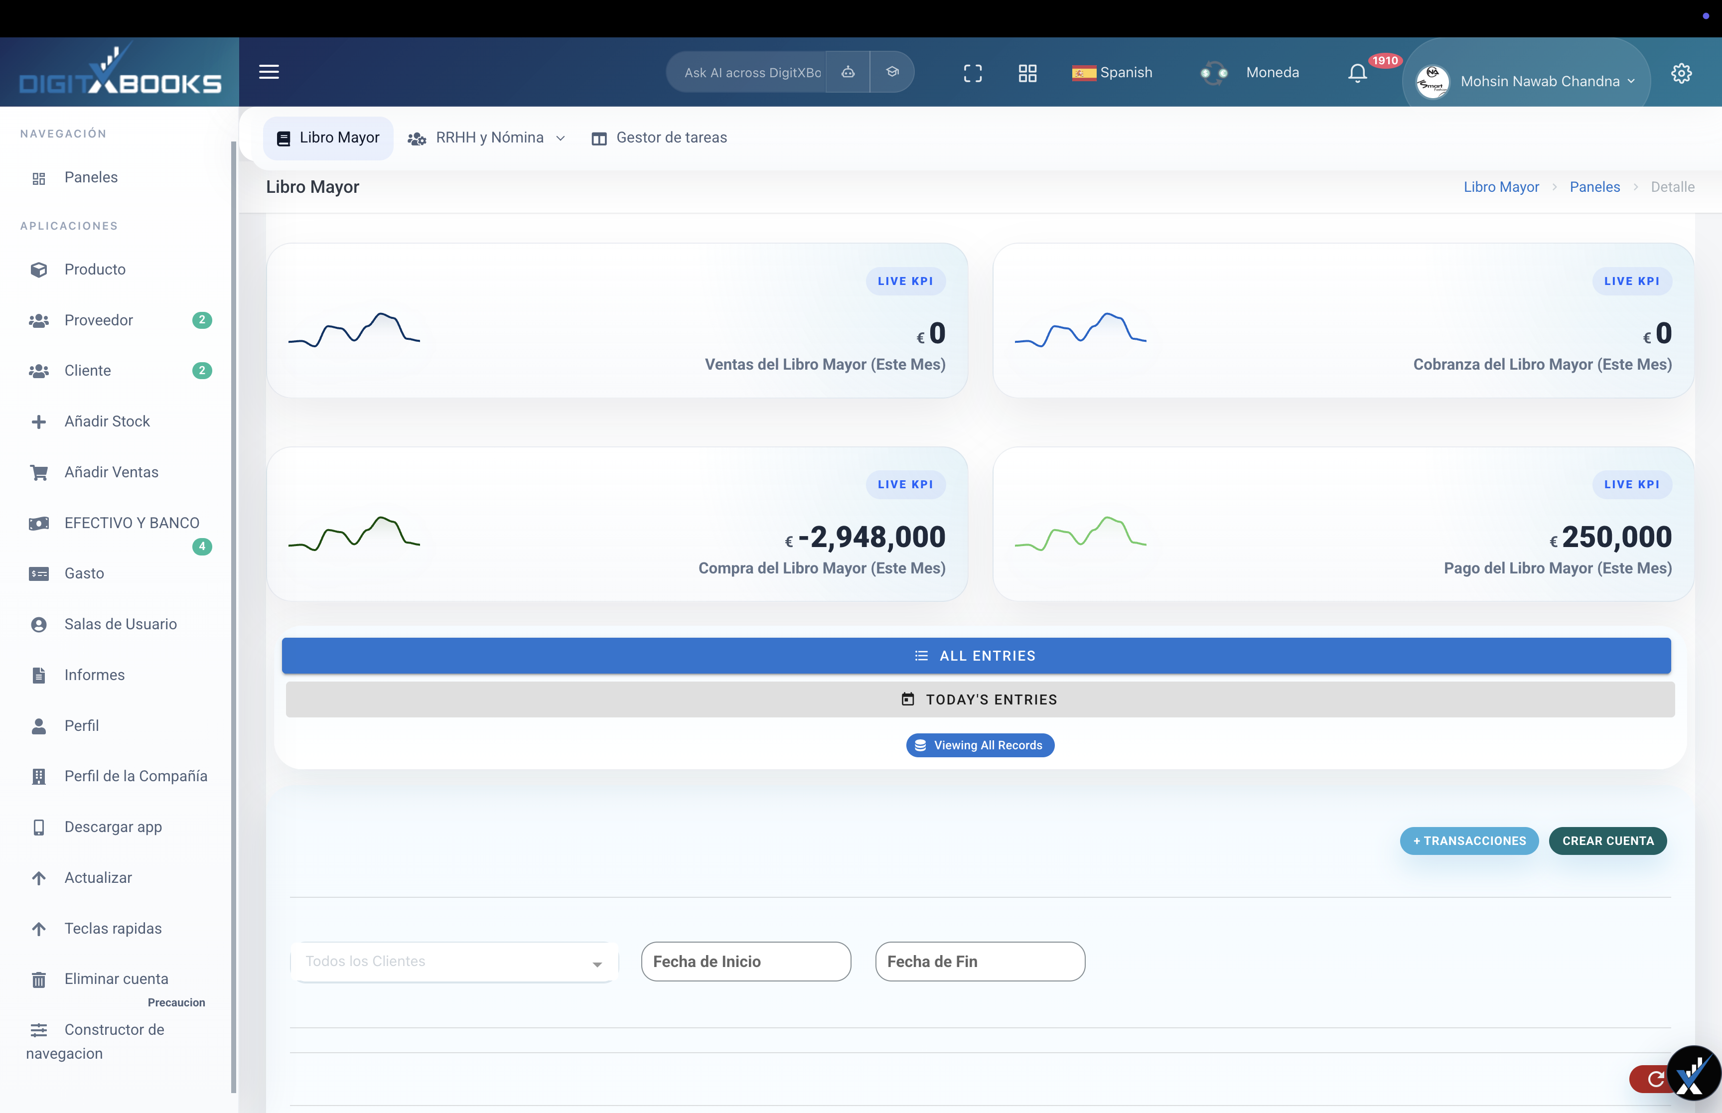Open the apps grid icon in the top bar
The width and height of the screenshot is (1722, 1113).
(1028, 72)
